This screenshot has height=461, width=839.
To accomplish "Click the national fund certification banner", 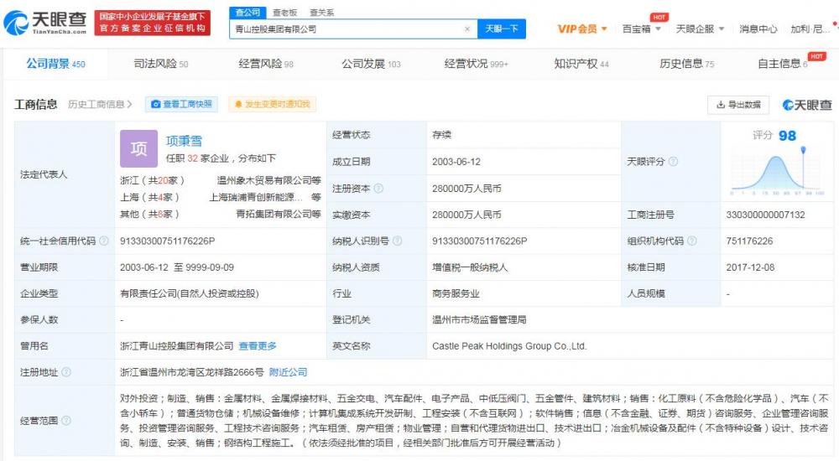I will [153, 23].
